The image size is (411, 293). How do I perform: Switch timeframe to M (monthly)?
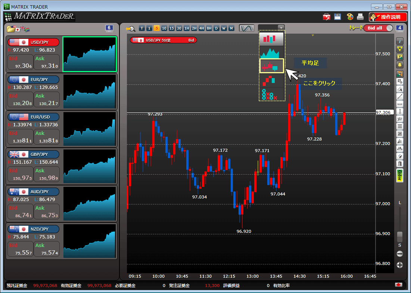coord(231,28)
